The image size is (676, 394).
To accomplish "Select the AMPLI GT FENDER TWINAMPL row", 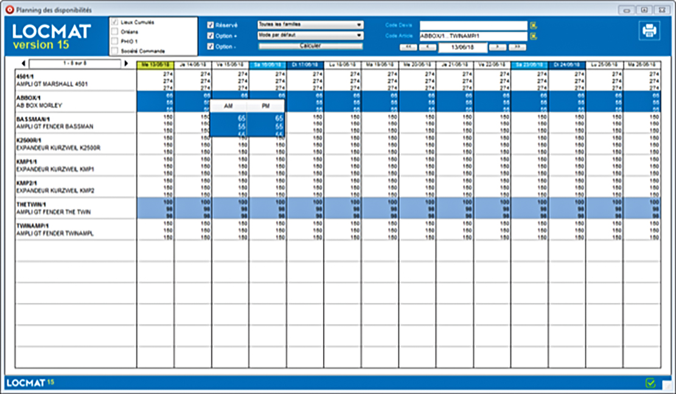I will [76, 229].
